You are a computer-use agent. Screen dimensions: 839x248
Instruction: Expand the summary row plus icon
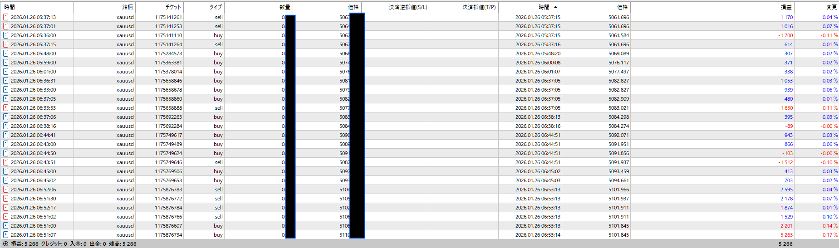click(5, 243)
